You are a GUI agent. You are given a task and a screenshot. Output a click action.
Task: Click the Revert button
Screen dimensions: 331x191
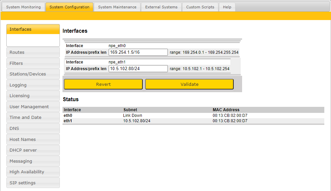(x=103, y=84)
